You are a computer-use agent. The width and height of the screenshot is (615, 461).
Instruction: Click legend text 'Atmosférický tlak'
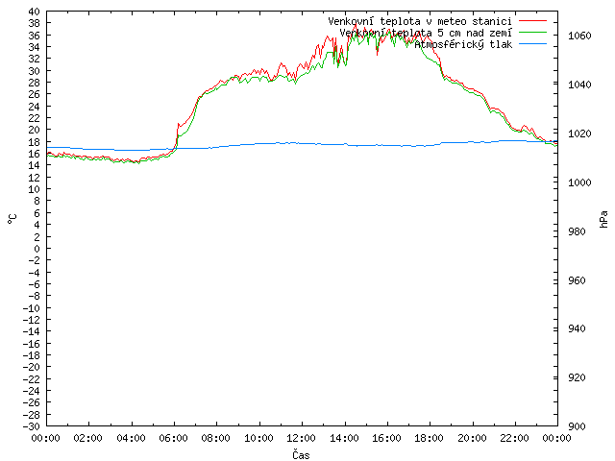[463, 44]
